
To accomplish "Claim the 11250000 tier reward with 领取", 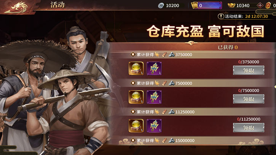I will pyautogui.click(x=249, y=128).
